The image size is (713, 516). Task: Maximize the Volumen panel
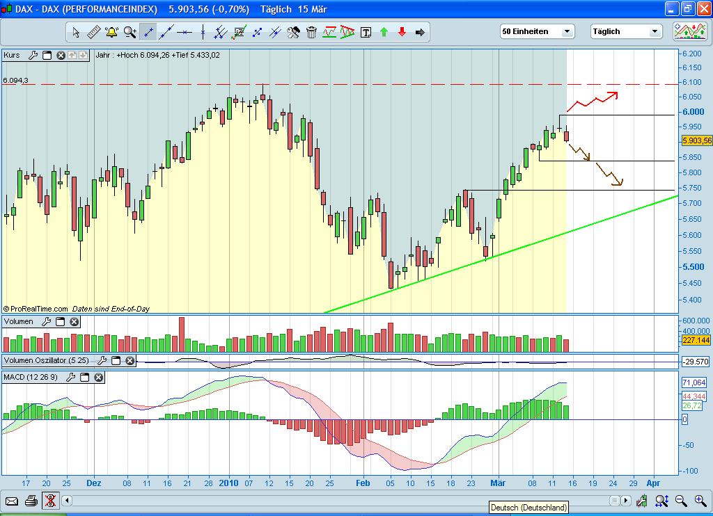(60, 321)
